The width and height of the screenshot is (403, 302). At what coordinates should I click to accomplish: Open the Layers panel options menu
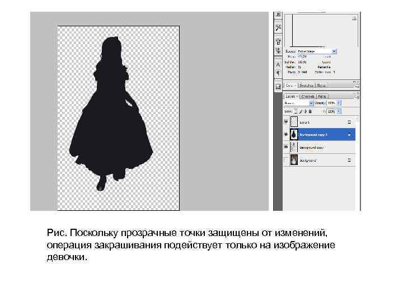357,97
